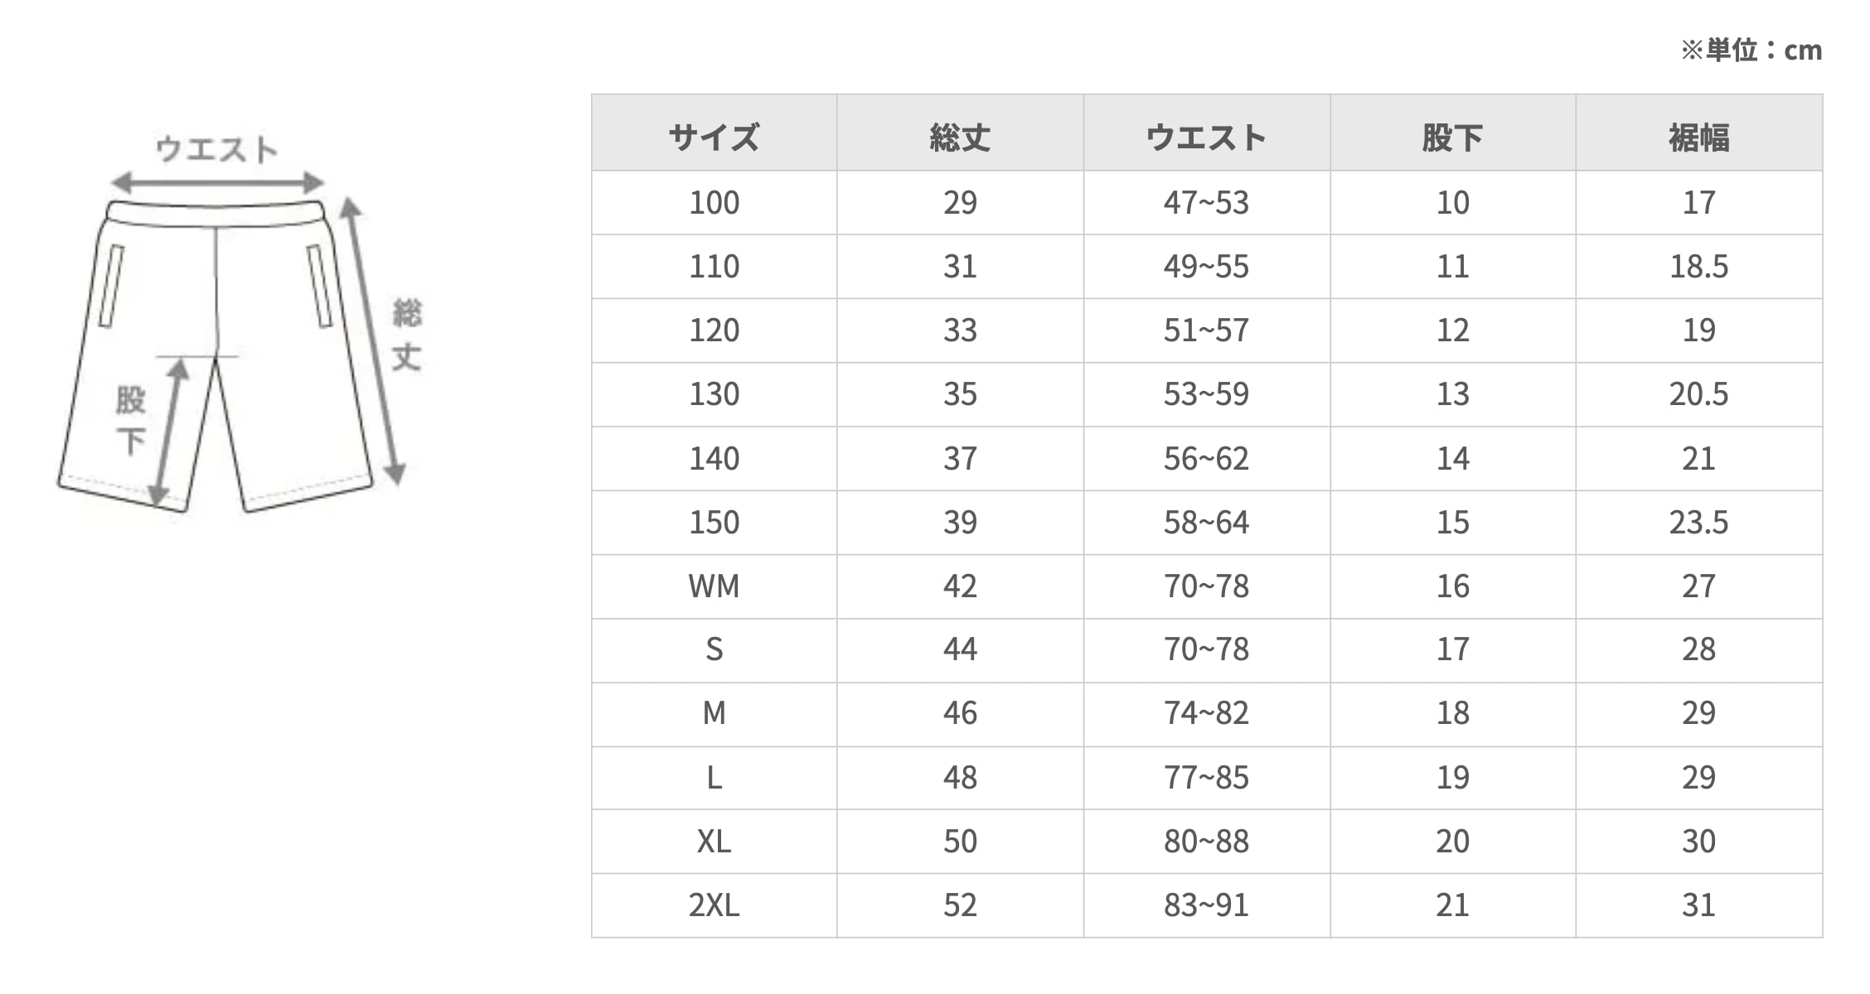Click the waist range 47~53 cell

coord(1206,203)
